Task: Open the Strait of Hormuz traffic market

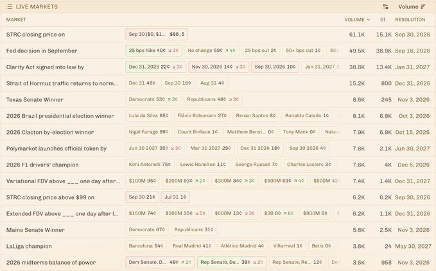Action: [x=62, y=83]
